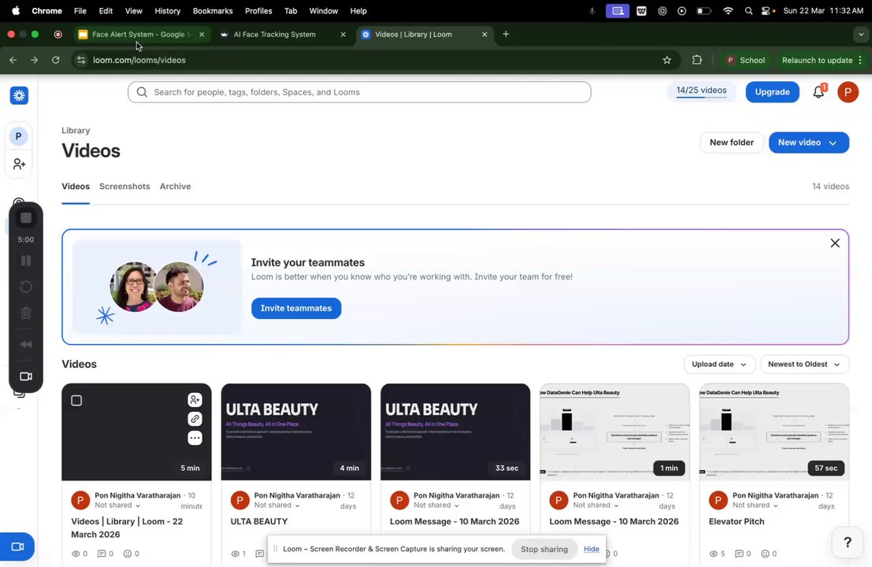Click the Loom home logo icon
872x567 pixels.
[x=19, y=95]
